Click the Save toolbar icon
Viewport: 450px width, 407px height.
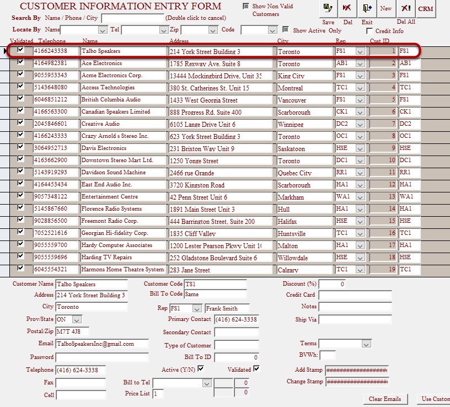(x=328, y=8)
